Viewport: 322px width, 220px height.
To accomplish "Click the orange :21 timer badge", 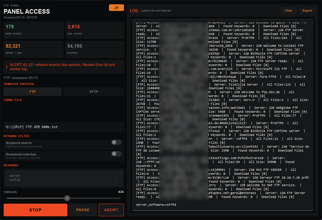I will click(x=116, y=8).
